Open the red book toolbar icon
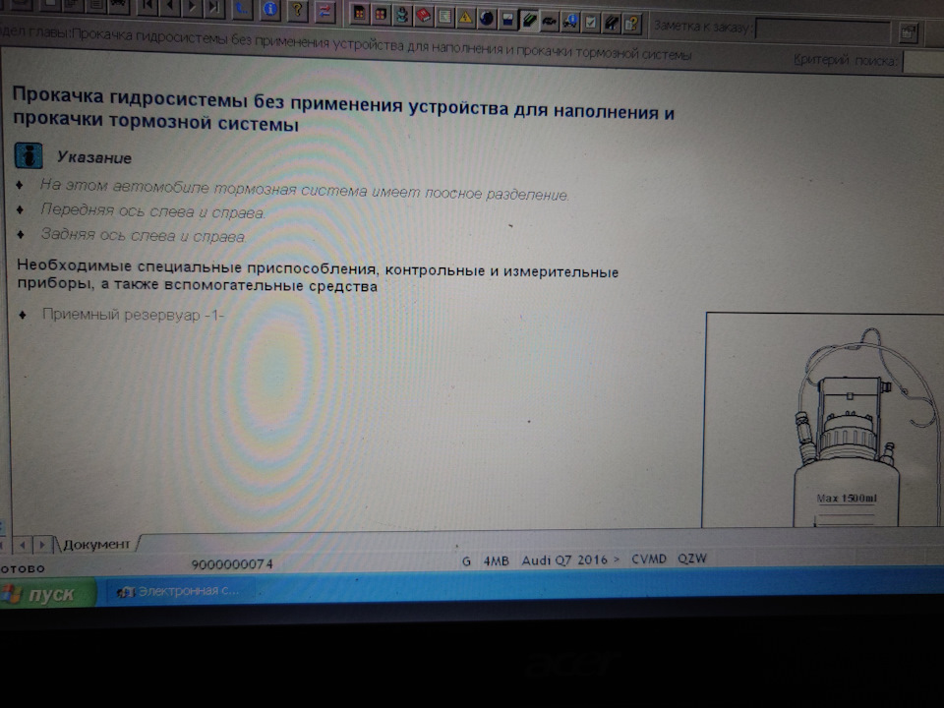 click(423, 16)
